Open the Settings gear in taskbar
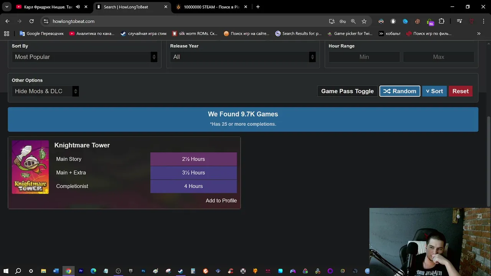This screenshot has width=491, height=276. (31, 271)
